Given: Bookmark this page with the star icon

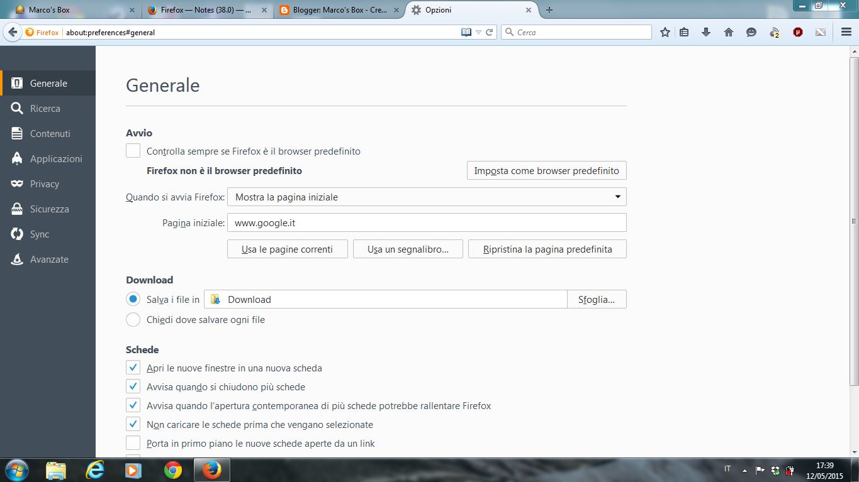Looking at the screenshot, I should pyautogui.click(x=665, y=32).
